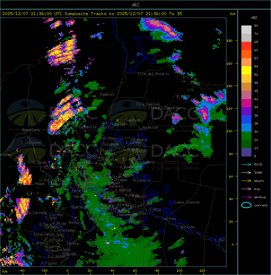Click the 'V_Flores' place label
This screenshot has width=271, height=275.
point(49,263)
